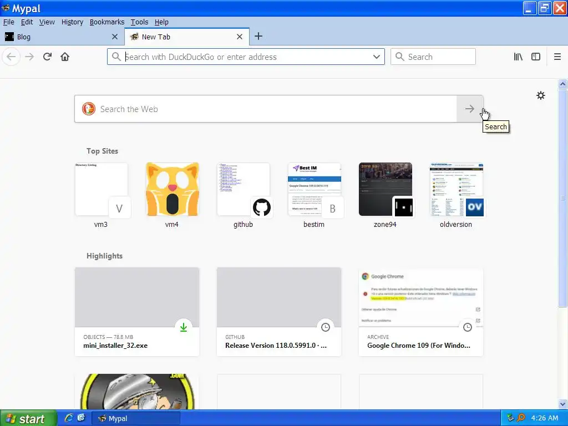
Task: Click the tray safely remove hardware icon
Action: [x=510, y=418]
